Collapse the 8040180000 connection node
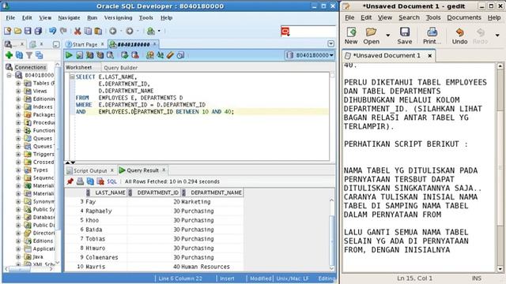Screen dimensions: 506x284 [9, 76]
